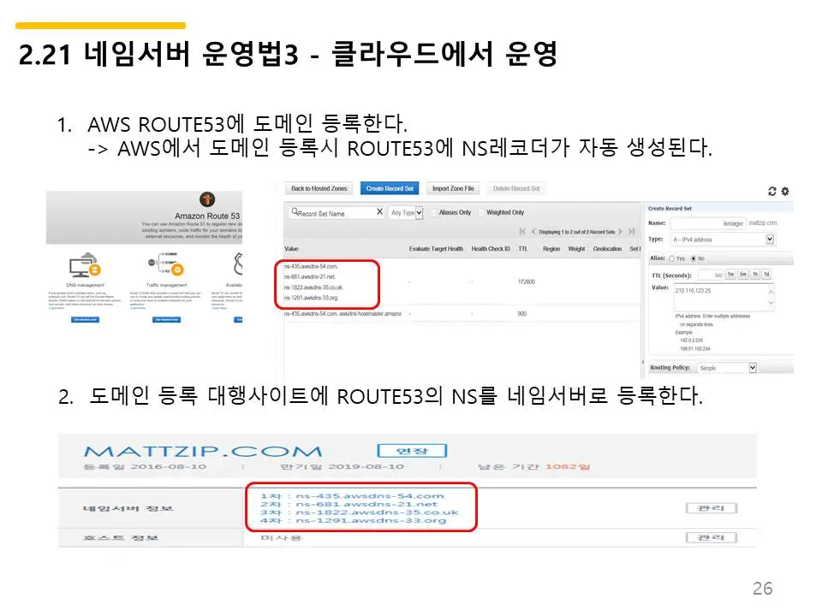Click the X to clear Record Set Name filter
The width and height of the screenshot is (822, 616).
[x=379, y=212]
